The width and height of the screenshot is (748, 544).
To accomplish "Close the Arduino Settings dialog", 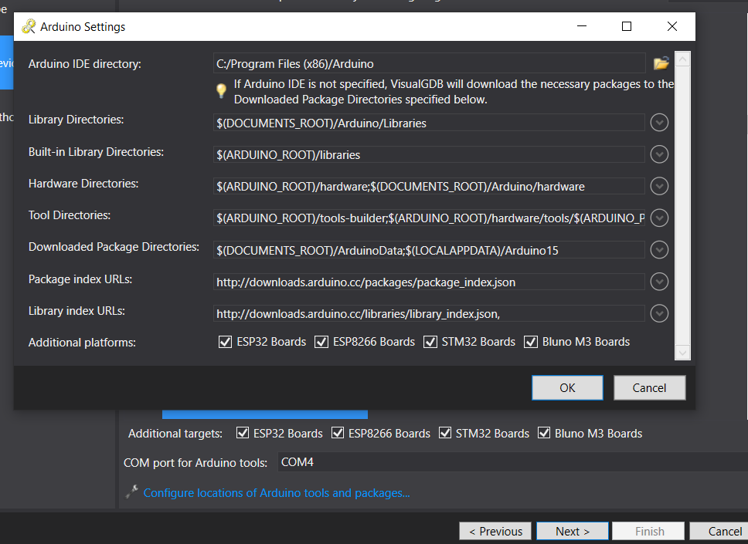I will (x=672, y=26).
